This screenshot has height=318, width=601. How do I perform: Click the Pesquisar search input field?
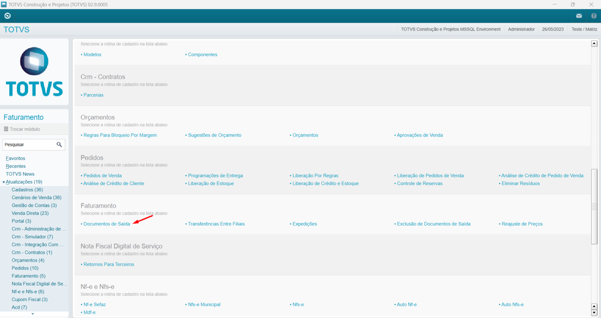click(x=28, y=145)
